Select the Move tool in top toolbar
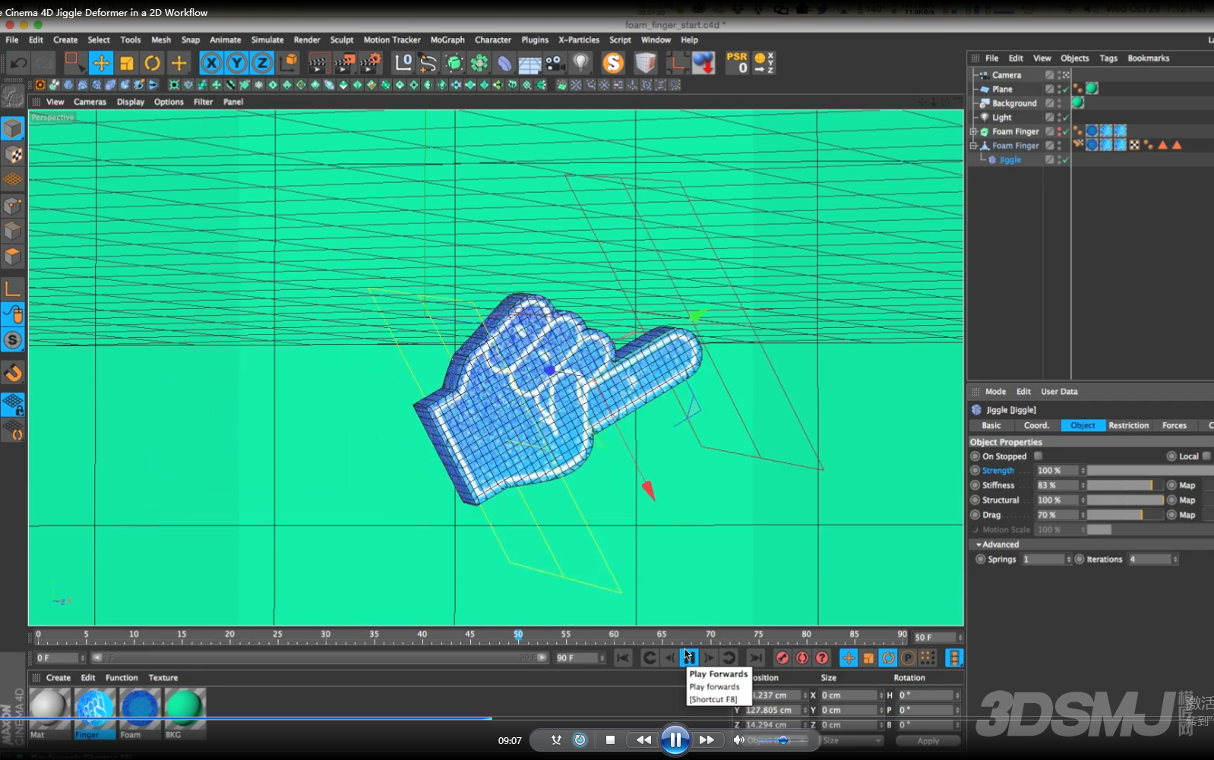The width and height of the screenshot is (1214, 760). pyautogui.click(x=101, y=63)
